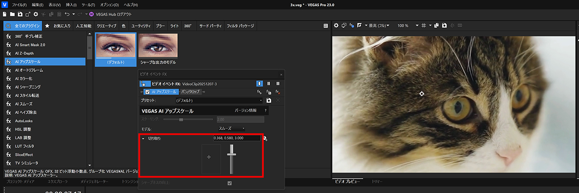The image size is (579, 193).
Task: Click the 切り取り values input field
Action: click(x=237, y=138)
